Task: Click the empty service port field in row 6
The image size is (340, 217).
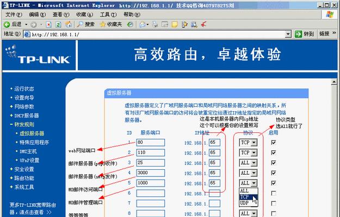Action: point(151,193)
